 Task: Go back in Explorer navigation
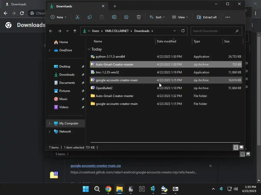[x=51, y=31]
